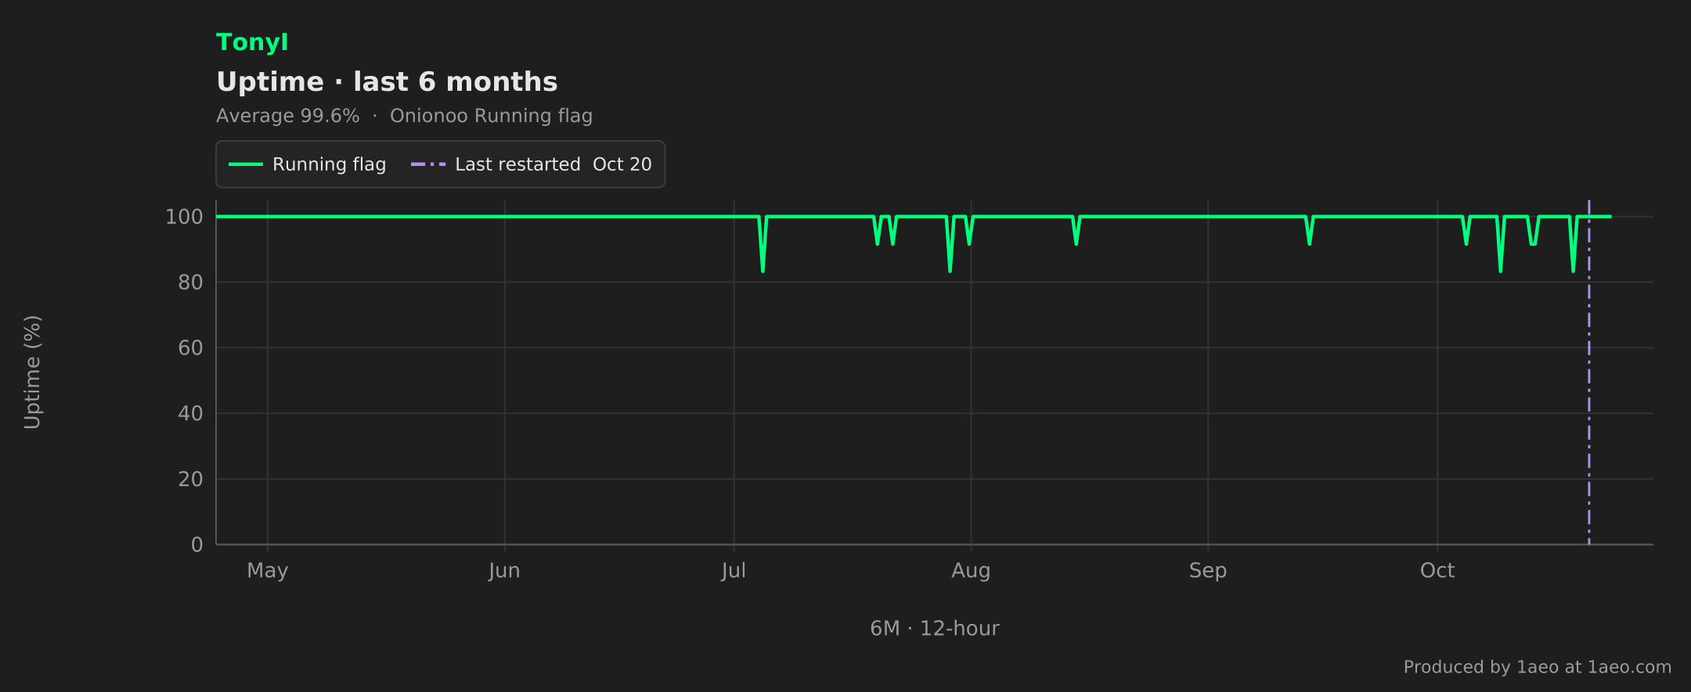The image size is (1691, 692).
Task: Click the mid-August uptime dip on the chart
Action: pyautogui.click(x=1076, y=232)
